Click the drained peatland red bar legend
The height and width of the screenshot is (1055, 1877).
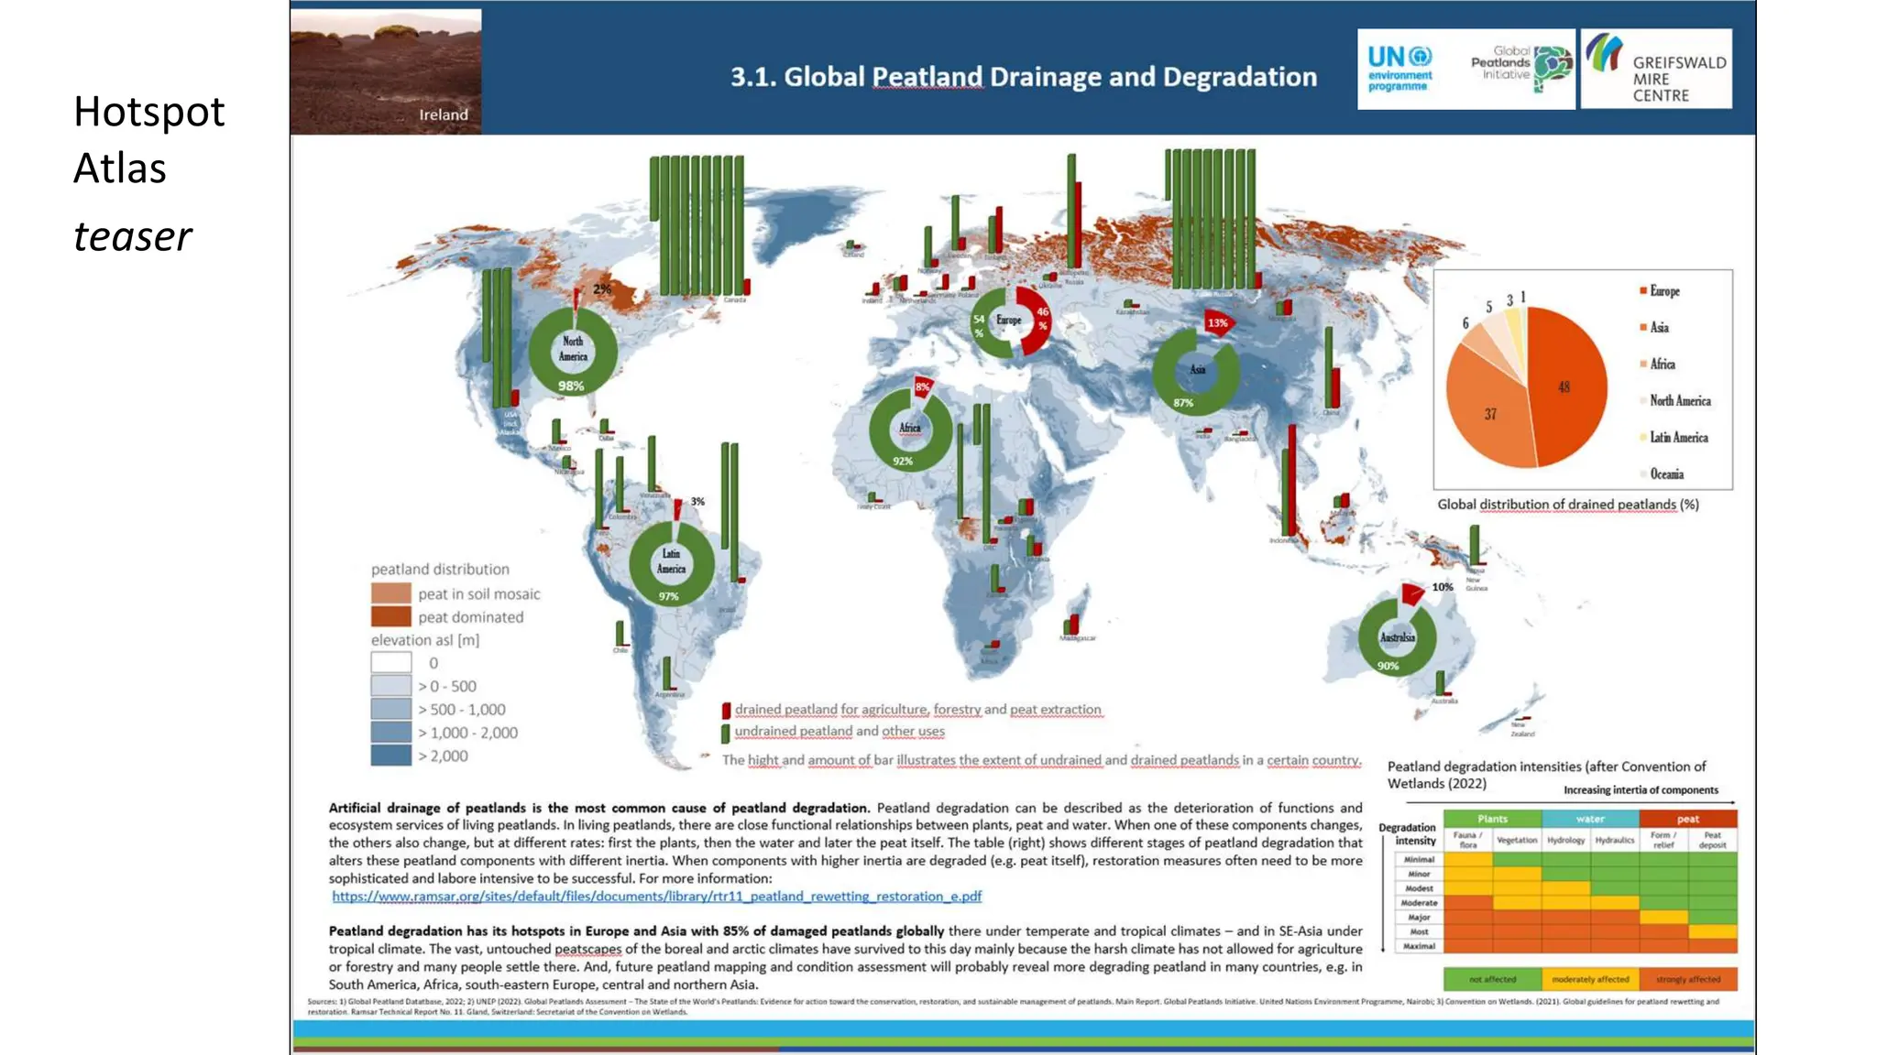point(726,710)
